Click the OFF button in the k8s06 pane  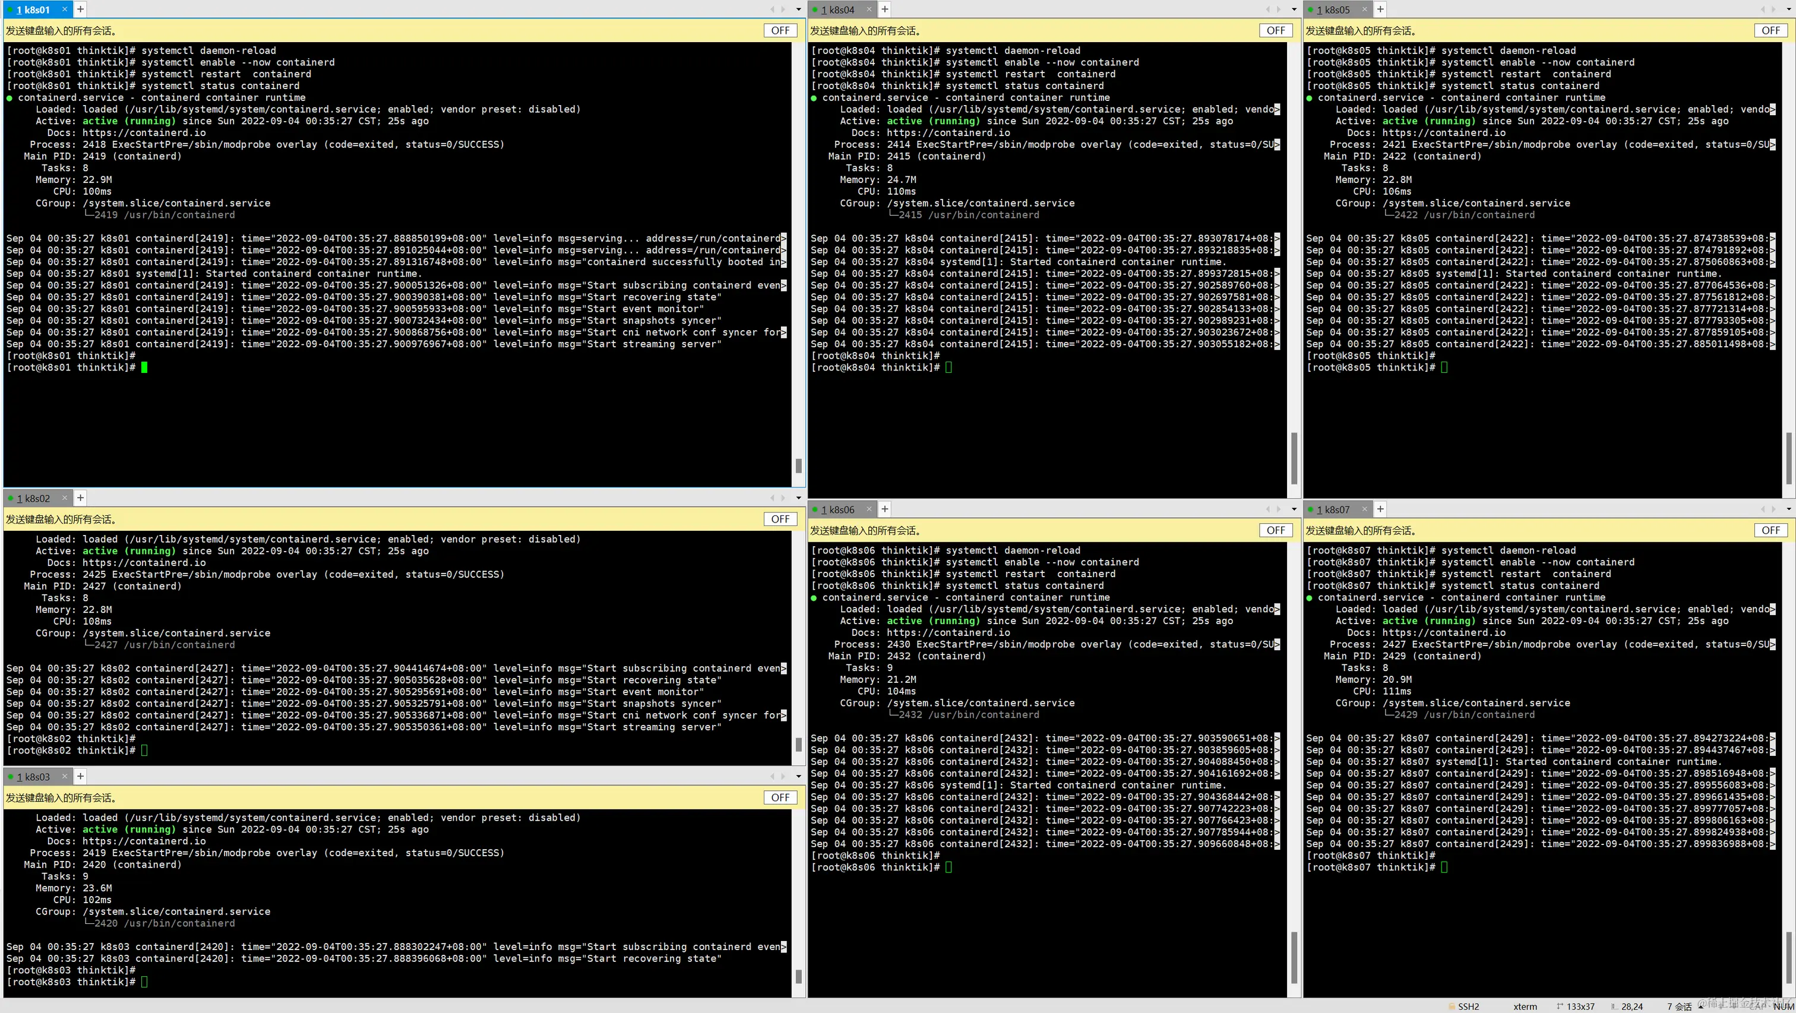1275,530
